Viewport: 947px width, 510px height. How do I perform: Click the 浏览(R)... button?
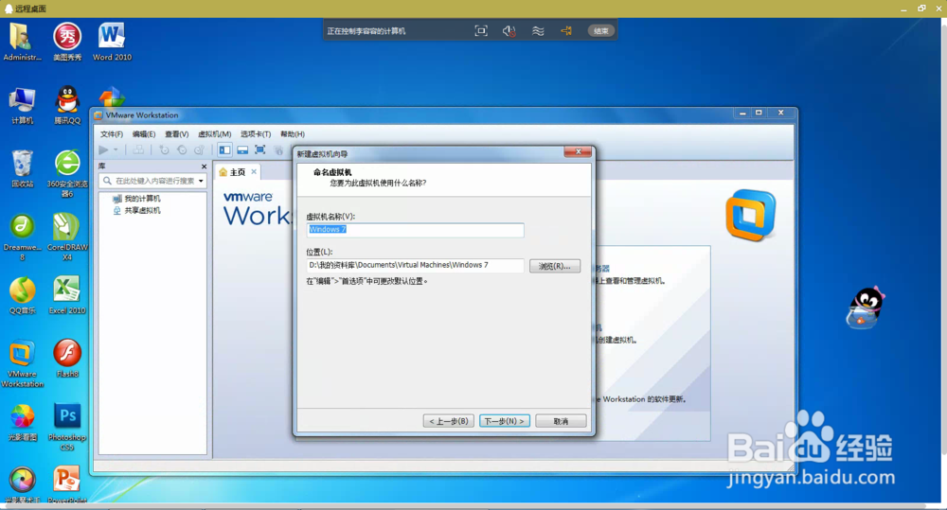click(554, 266)
